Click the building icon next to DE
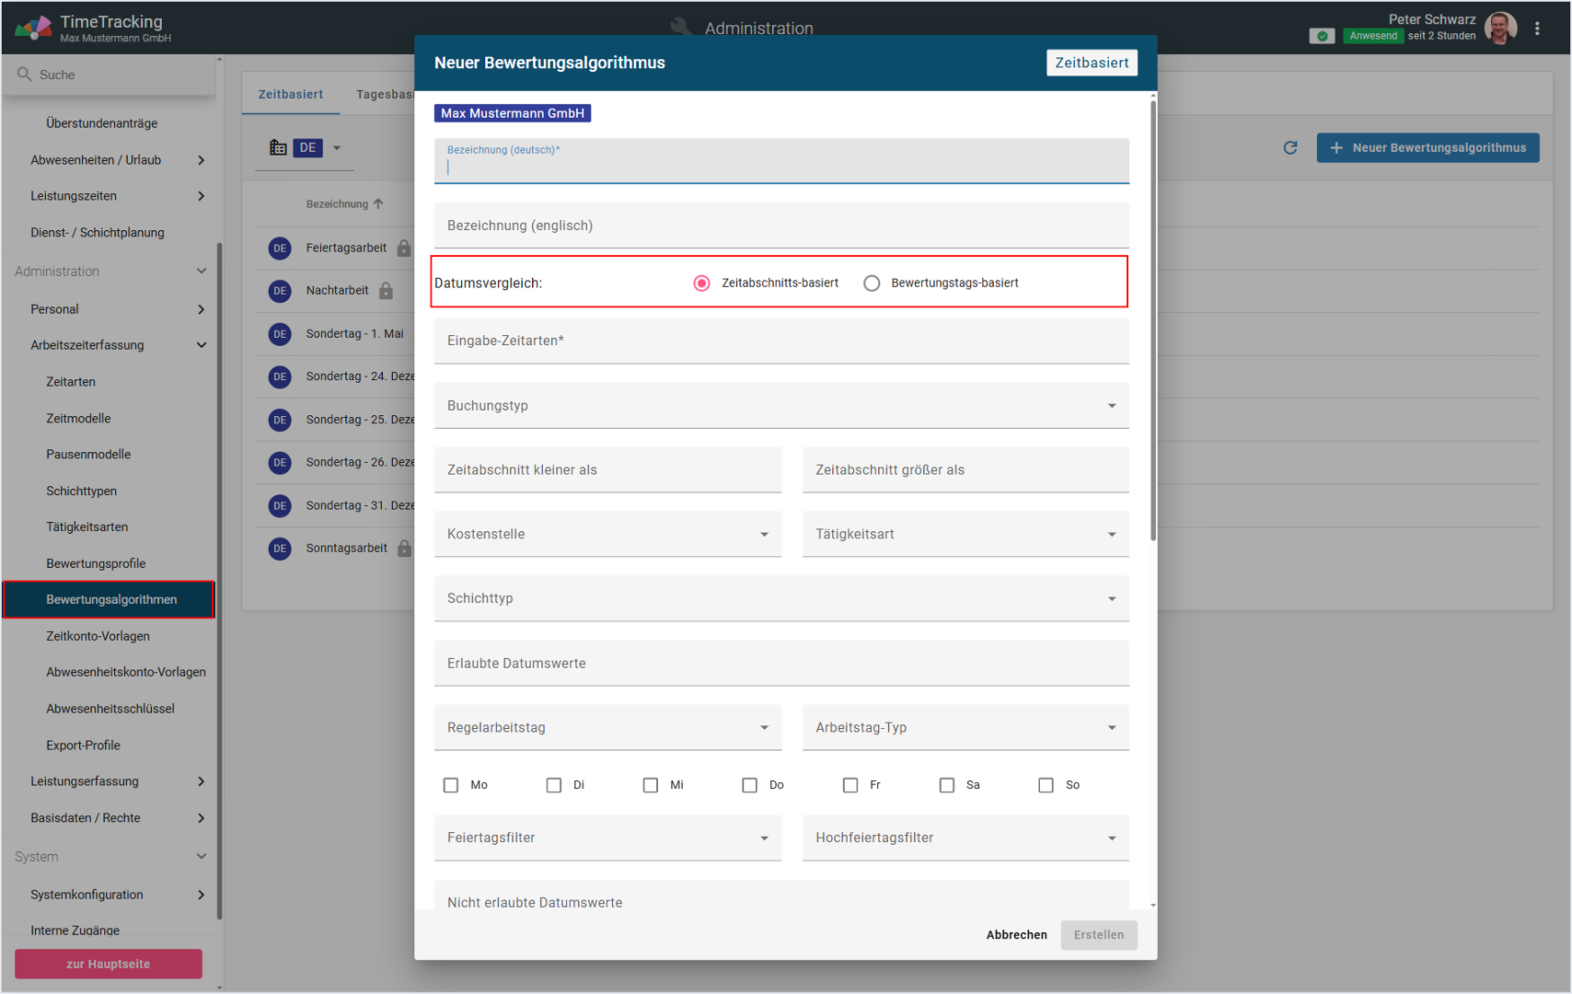This screenshot has width=1572, height=994. tap(278, 148)
